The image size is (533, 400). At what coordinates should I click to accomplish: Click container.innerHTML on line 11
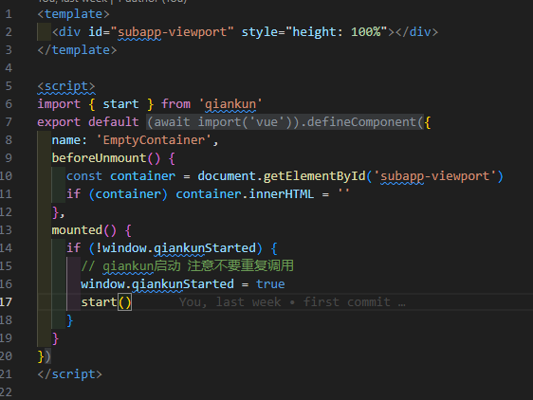point(245,194)
